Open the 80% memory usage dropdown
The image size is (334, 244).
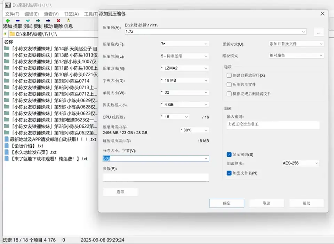click(194, 130)
